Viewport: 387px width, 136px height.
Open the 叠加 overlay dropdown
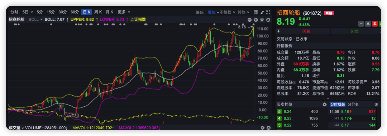214,12
